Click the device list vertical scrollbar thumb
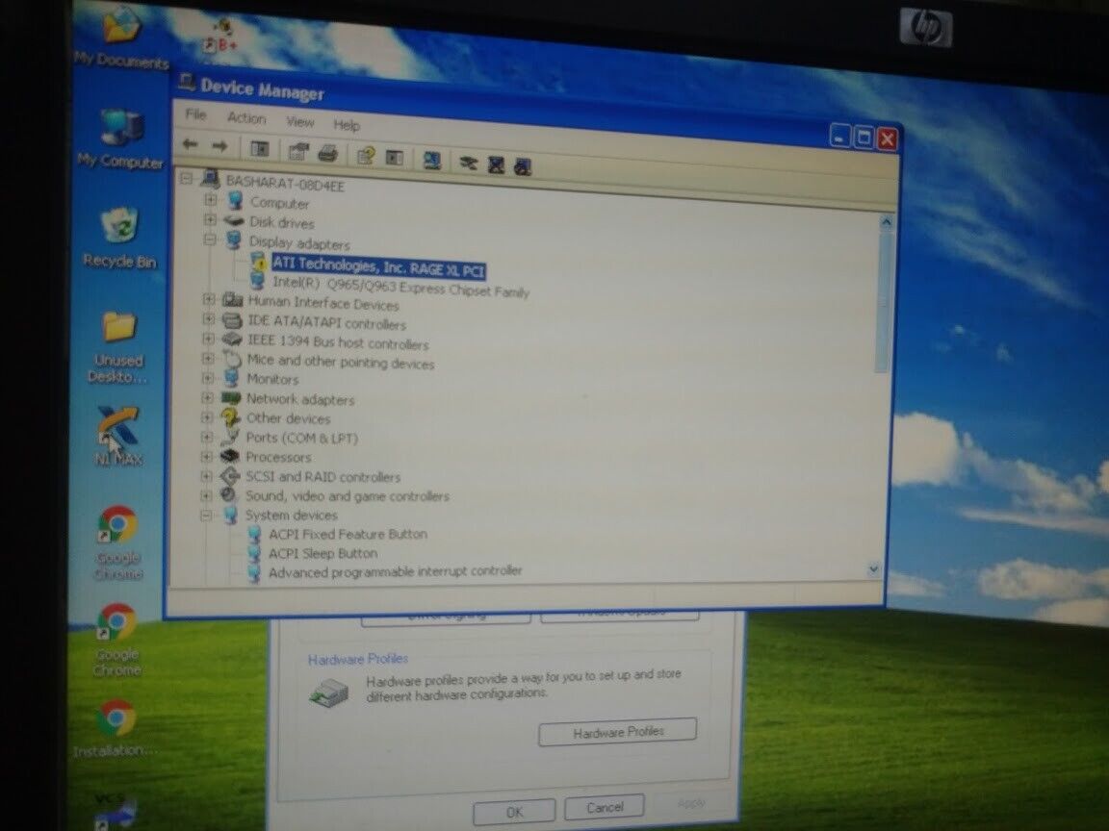 [884, 302]
